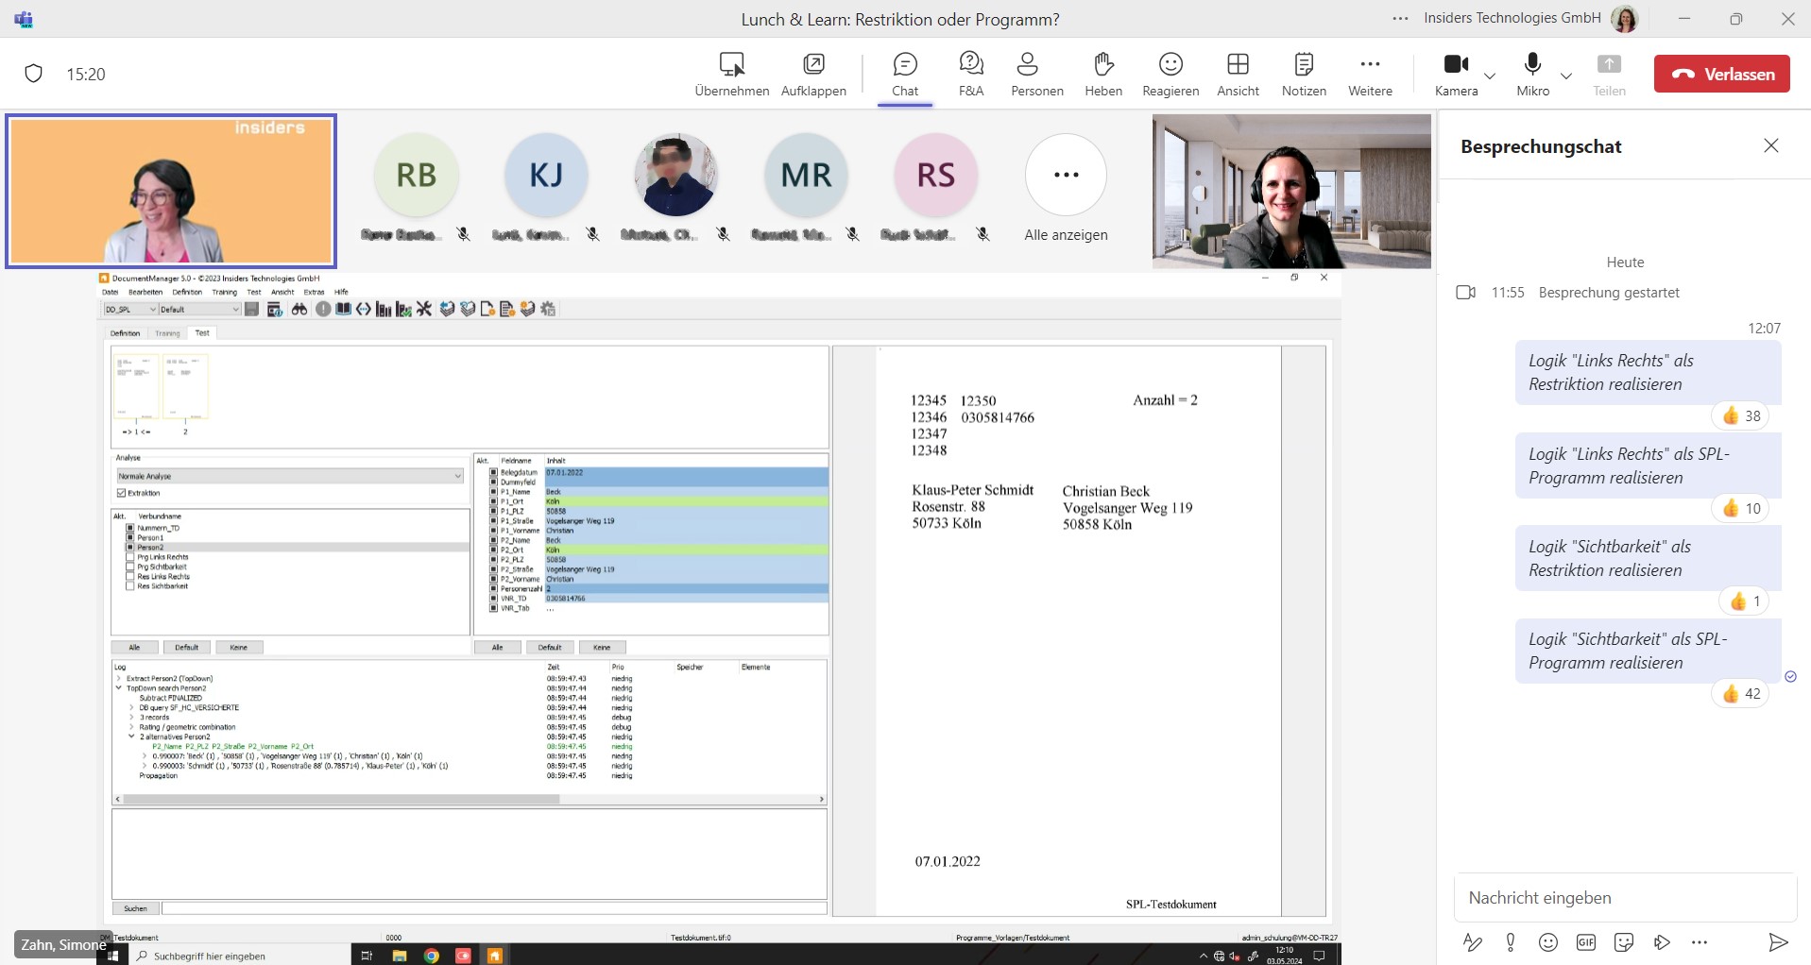Screen dimensions: 1811x965
Task: Uncheck the 'Person2' entry in the Verbundname list
Action: (x=130, y=547)
